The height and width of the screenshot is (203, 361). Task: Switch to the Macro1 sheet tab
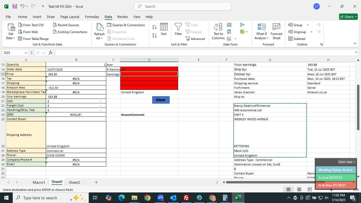point(39,182)
